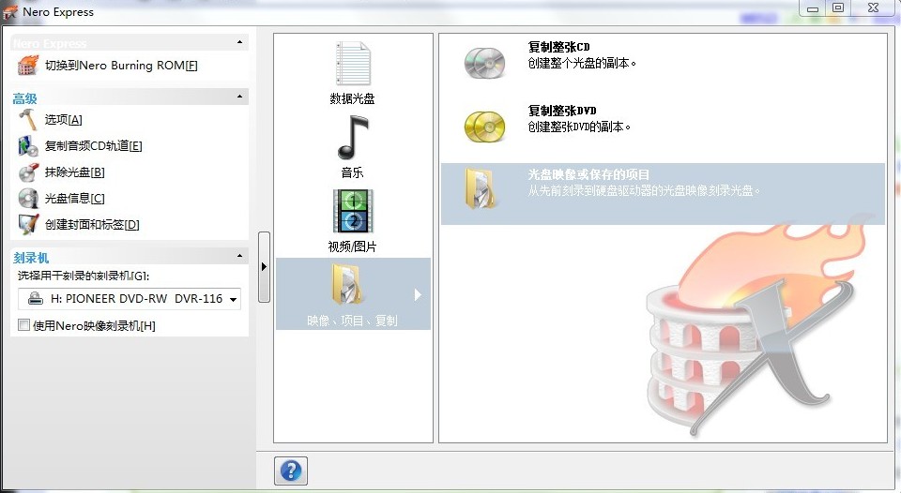Viewport: 901px width, 493px height.
Task: Select the 数据光盘 data disc icon
Action: point(353,63)
